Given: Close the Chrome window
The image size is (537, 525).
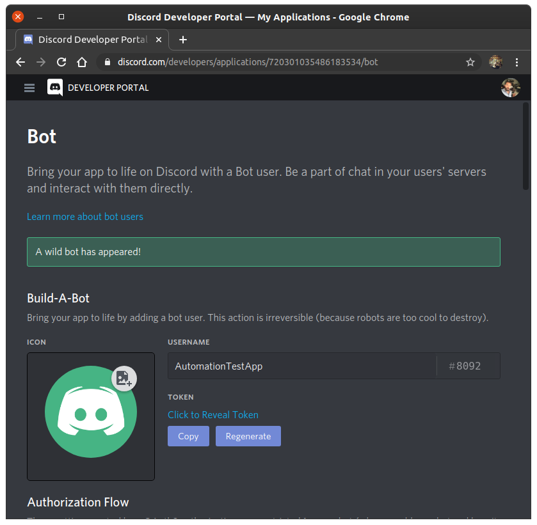Looking at the screenshot, I should click(x=18, y=17).
